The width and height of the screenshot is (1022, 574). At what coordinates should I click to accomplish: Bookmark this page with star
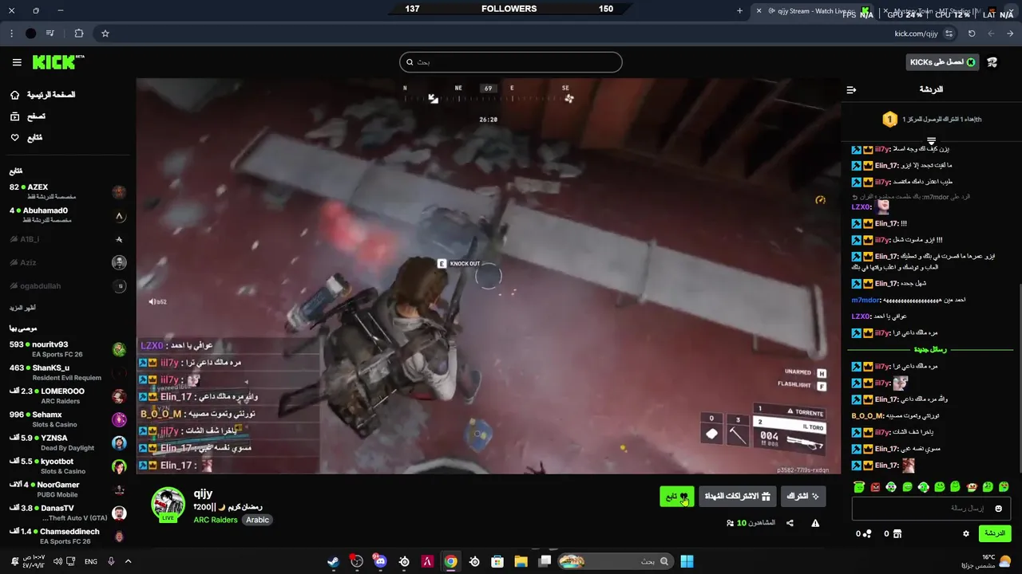click(105, 33)
